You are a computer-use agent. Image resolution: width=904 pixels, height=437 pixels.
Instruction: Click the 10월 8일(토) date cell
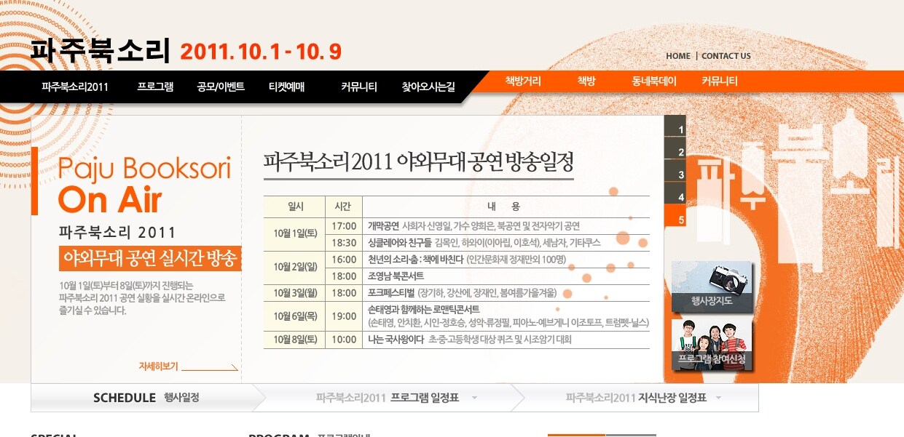tap(296, 340)
